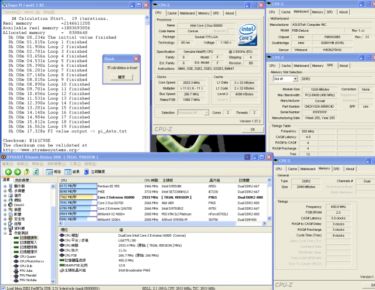Select the Devices (裝置) icon in EVEREST tree
375x290 pixels.
click(11, 209)
